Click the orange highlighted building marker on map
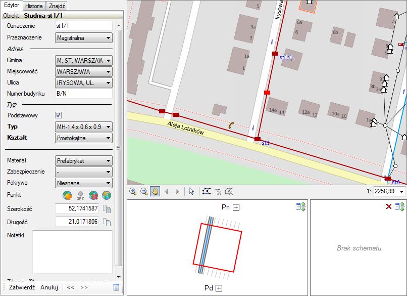Viewport: 407px width, 296px height. 308,6
